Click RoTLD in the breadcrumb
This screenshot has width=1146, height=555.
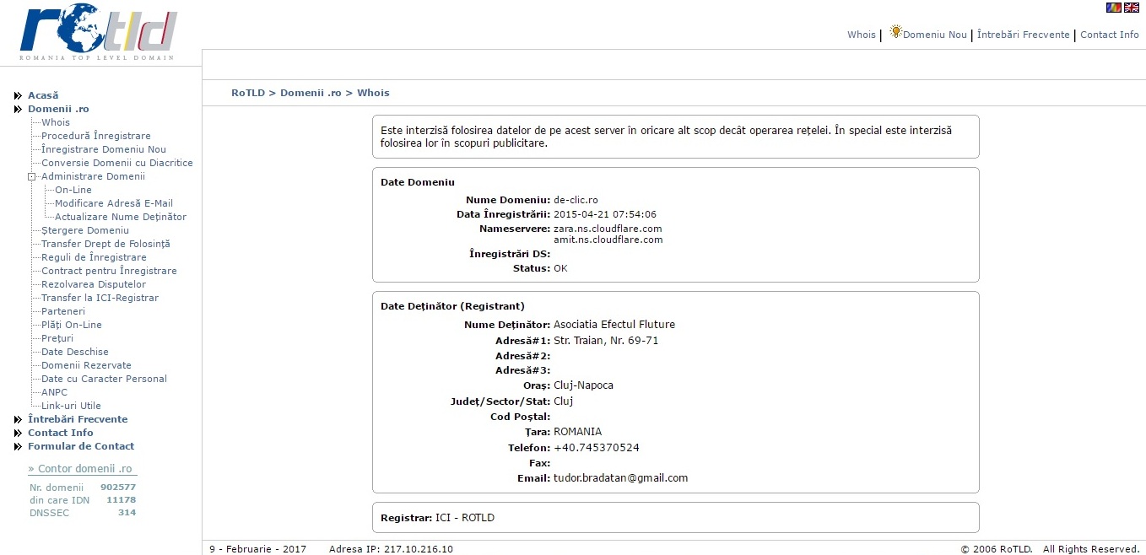248,94
